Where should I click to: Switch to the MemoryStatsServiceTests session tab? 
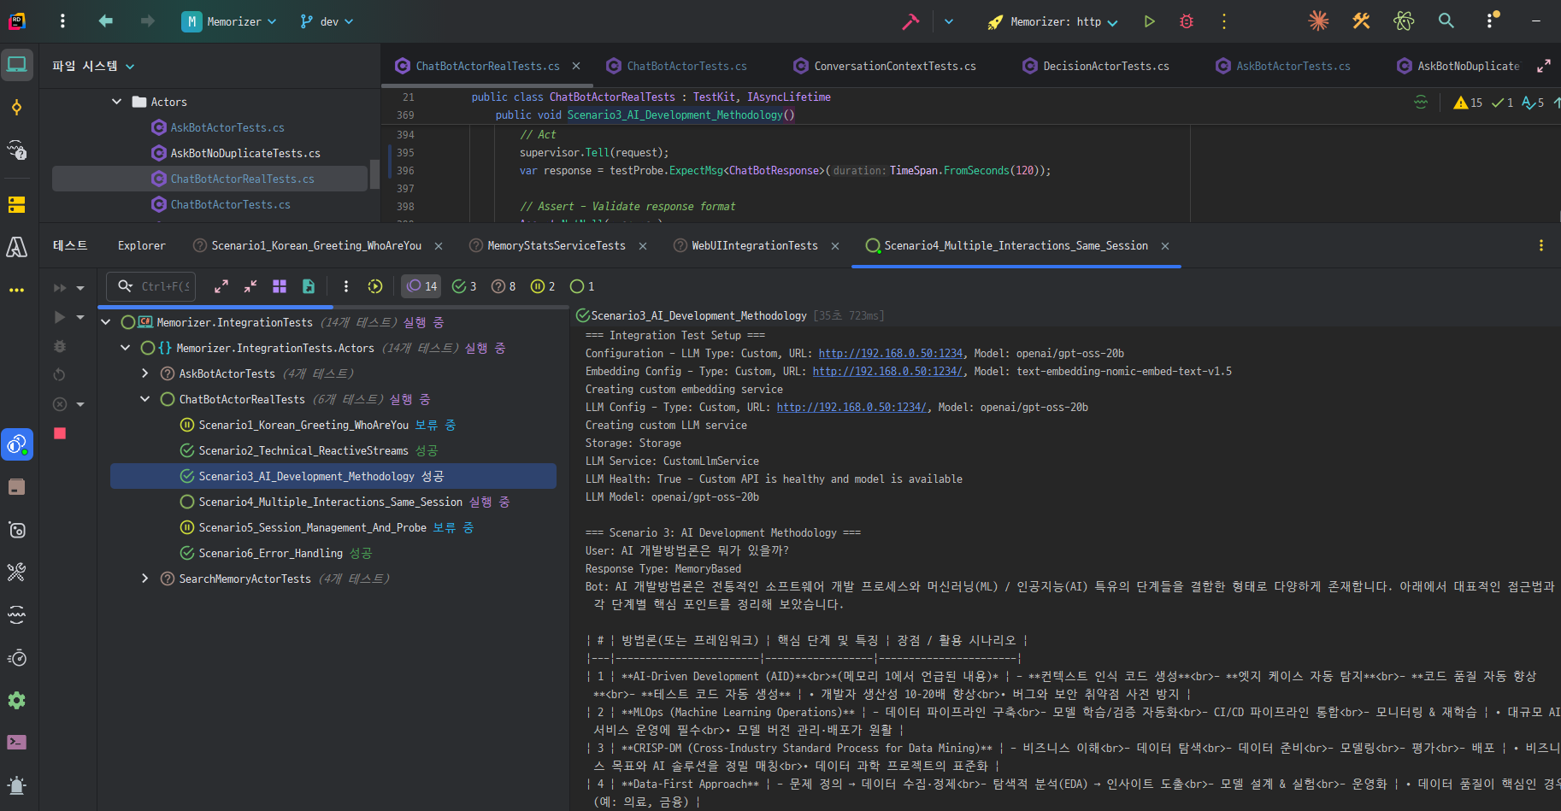click(556, 246)
